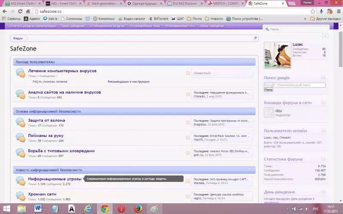343x214 pixels.
Task: Click the RSS icon for Анализ сайтов на наличие вирусов
Action: point(188,94)
